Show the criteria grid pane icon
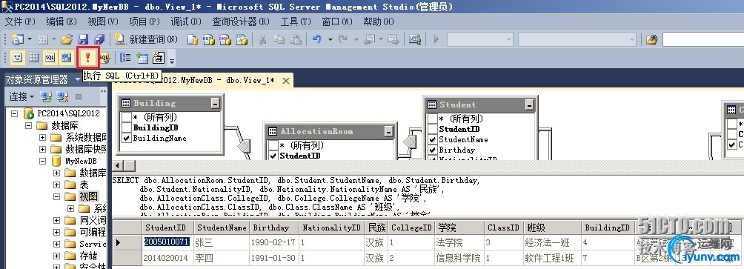 pos(33,58)
